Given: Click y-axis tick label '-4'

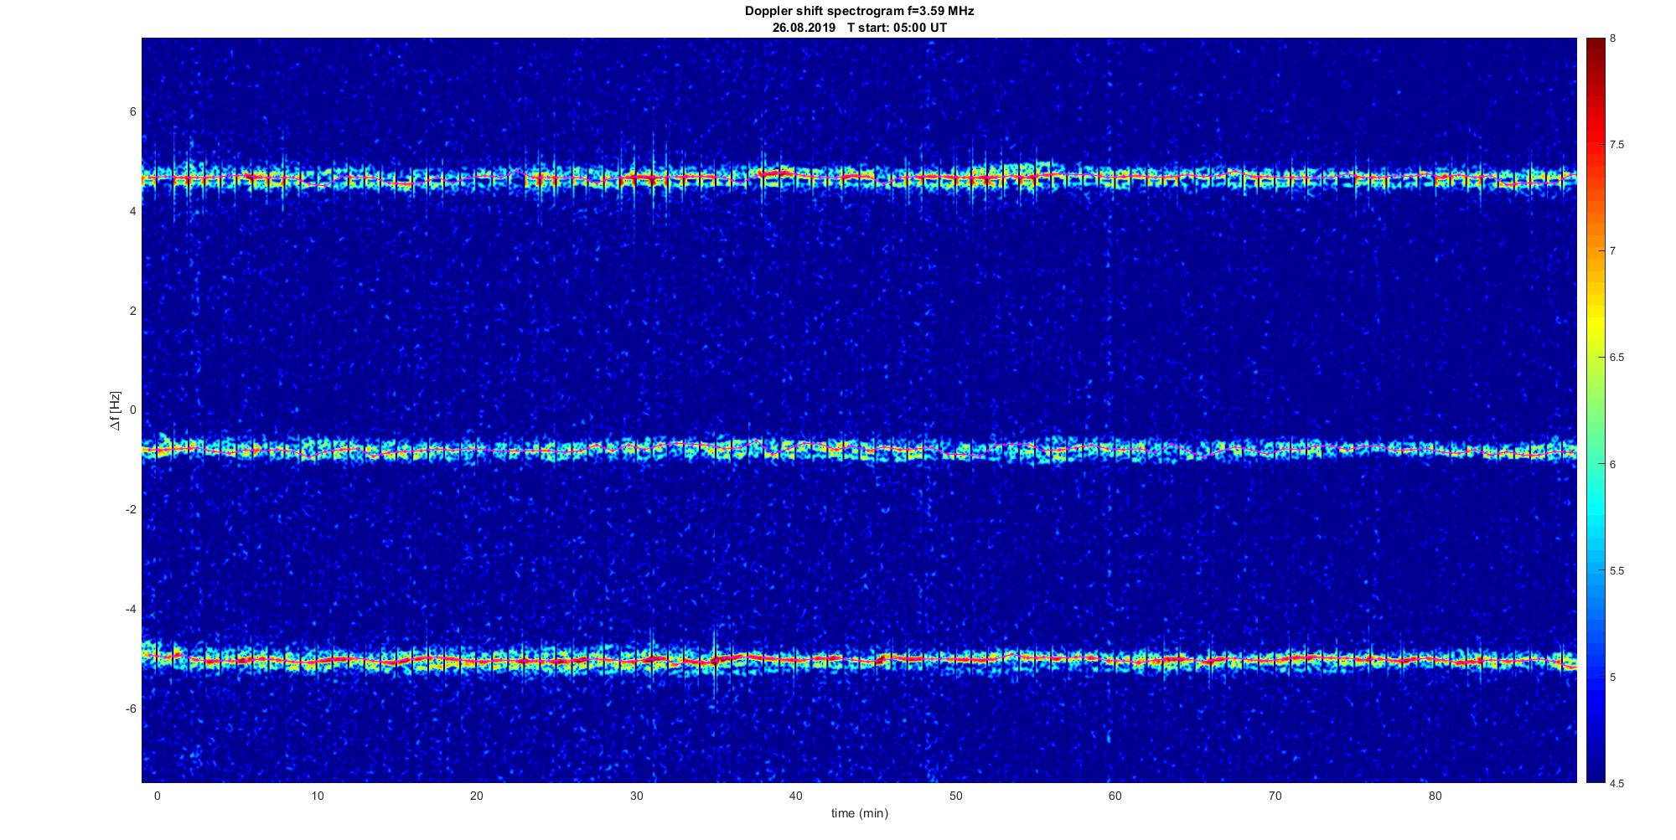Looking at the screenshot, I should tap(131, 609).
